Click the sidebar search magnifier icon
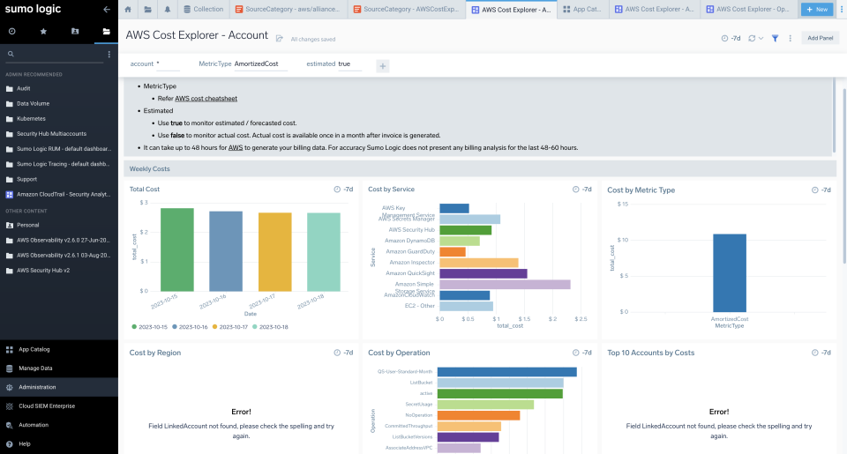 tap(11, 54)
